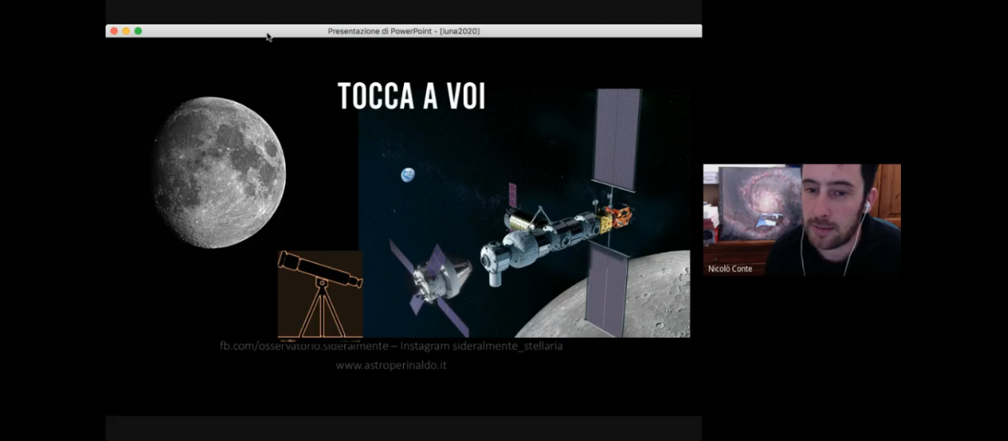The image size is (1008, 441).
Task: Click the PowerPoint window title bar text
Action: click(x=403, y=31)
